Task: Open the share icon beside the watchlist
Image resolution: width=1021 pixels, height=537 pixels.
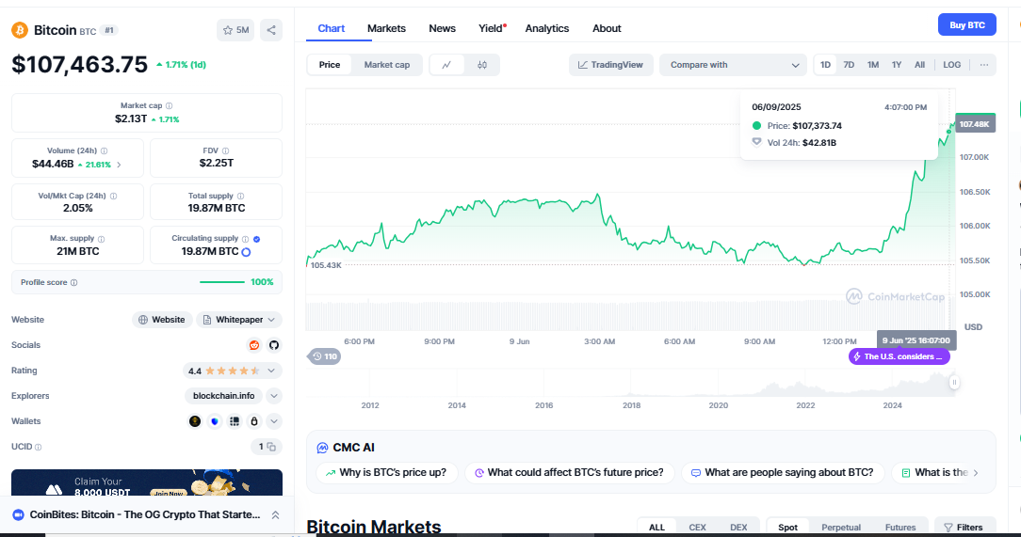Action: coord(271,30)
